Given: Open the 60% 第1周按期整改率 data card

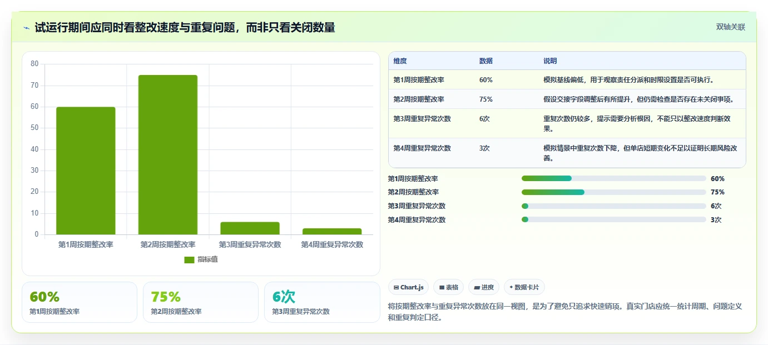Looking at the screenshot, I should click(80, 302).
